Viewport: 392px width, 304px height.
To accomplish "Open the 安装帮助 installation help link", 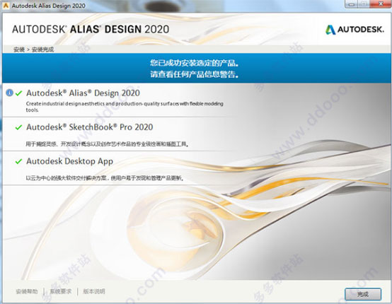I will tap(27, 291).
